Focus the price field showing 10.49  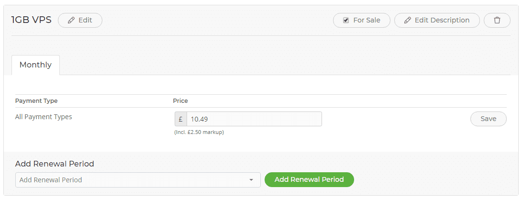pos(254,119)
